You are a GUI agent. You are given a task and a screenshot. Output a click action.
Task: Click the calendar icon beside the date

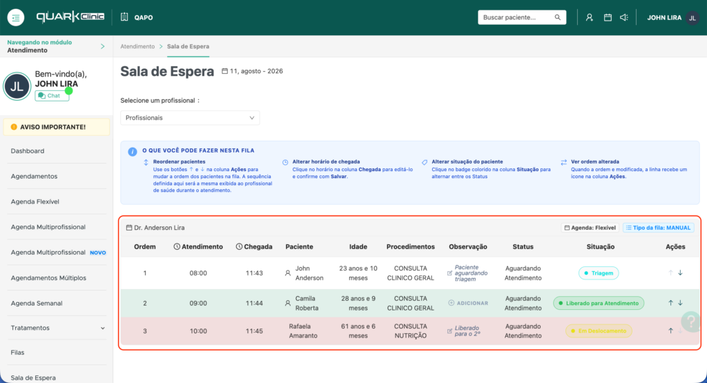tap(224, 71)
